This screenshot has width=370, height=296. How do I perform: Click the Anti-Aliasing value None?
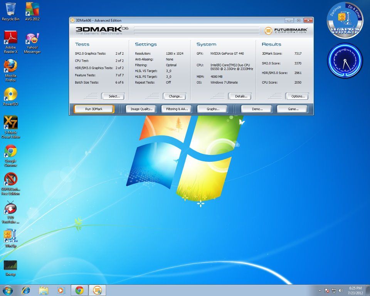coord(170,59)
